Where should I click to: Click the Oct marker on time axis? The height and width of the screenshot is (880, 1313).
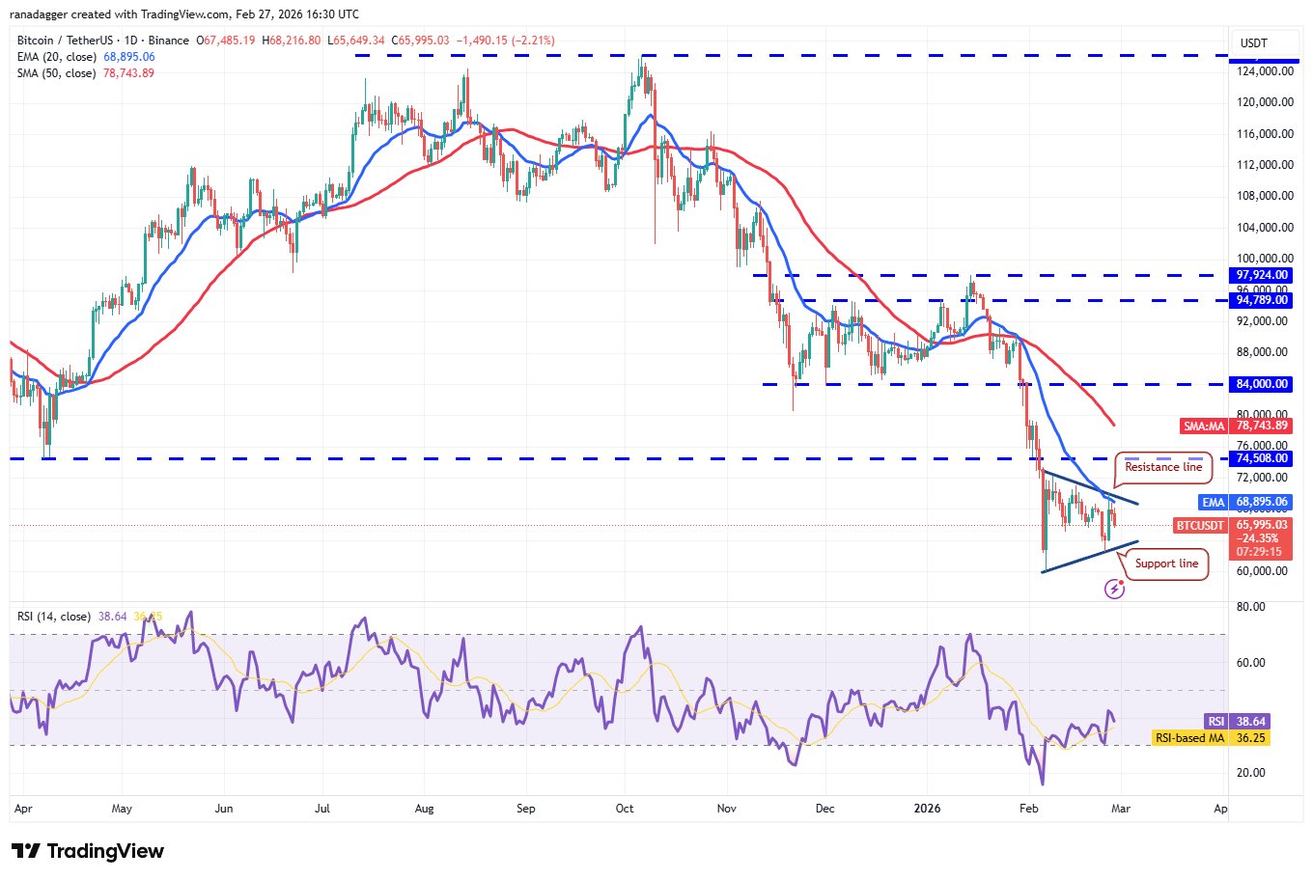click(x=625, y=809)
